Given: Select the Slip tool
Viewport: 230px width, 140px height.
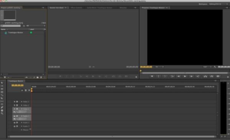Looking at the screenshot, I should [2, 101].
